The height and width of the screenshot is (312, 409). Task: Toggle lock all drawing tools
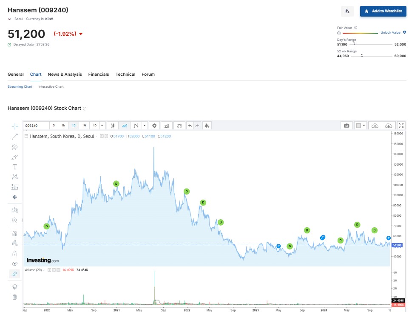point(15,254)
